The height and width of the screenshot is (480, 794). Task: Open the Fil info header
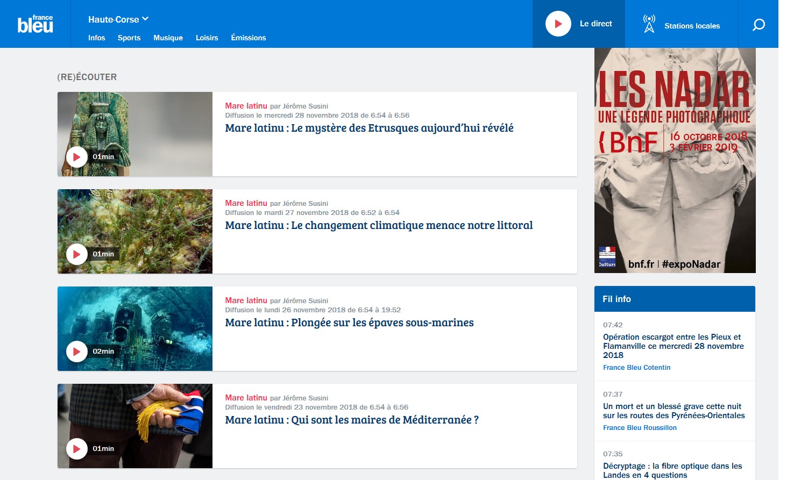point(675,299)
